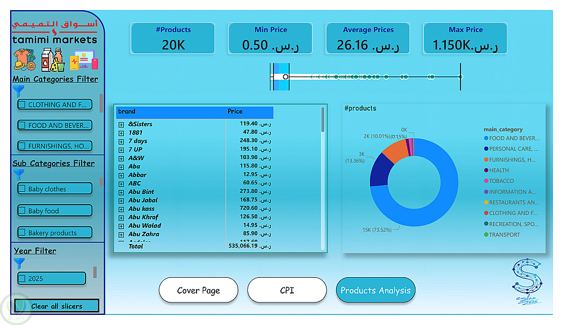Check the Baby clothes subcategory
563x325 pixels.
click(22, 189)
